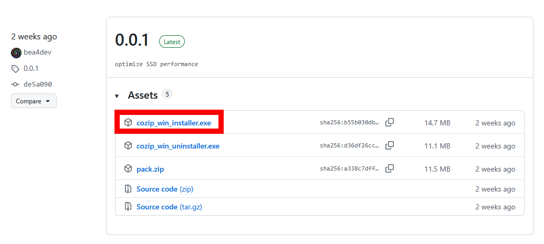This screenshot has height=244, width=544.
Task: Click the 0.0.1 release title
Action: (x=132, y=40)
